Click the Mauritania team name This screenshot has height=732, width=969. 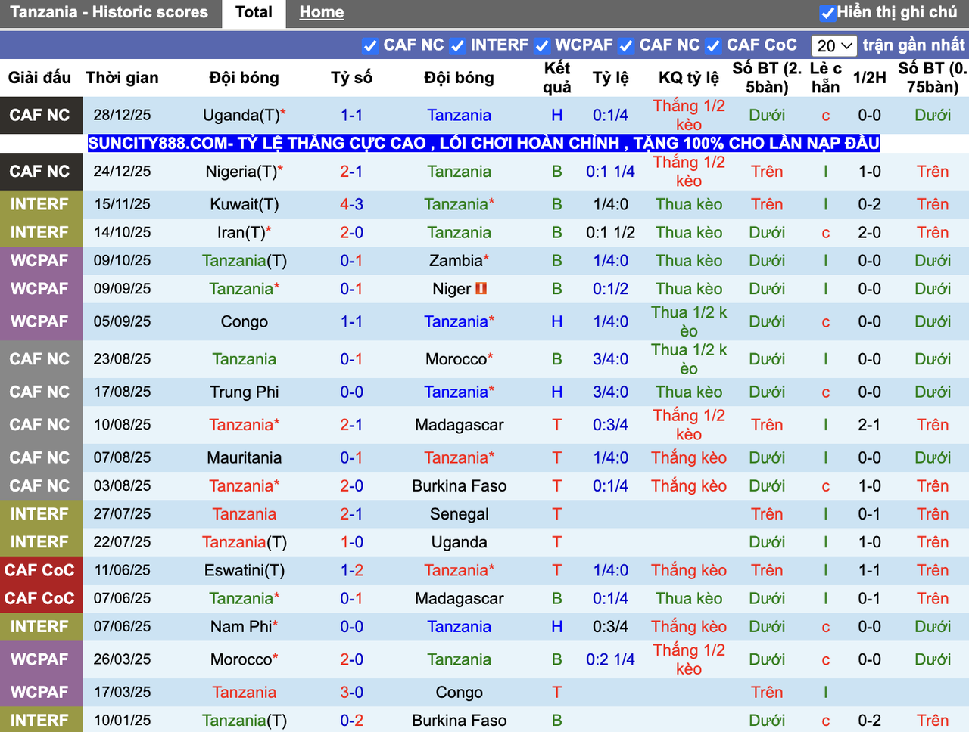click(x=244, y=457)
